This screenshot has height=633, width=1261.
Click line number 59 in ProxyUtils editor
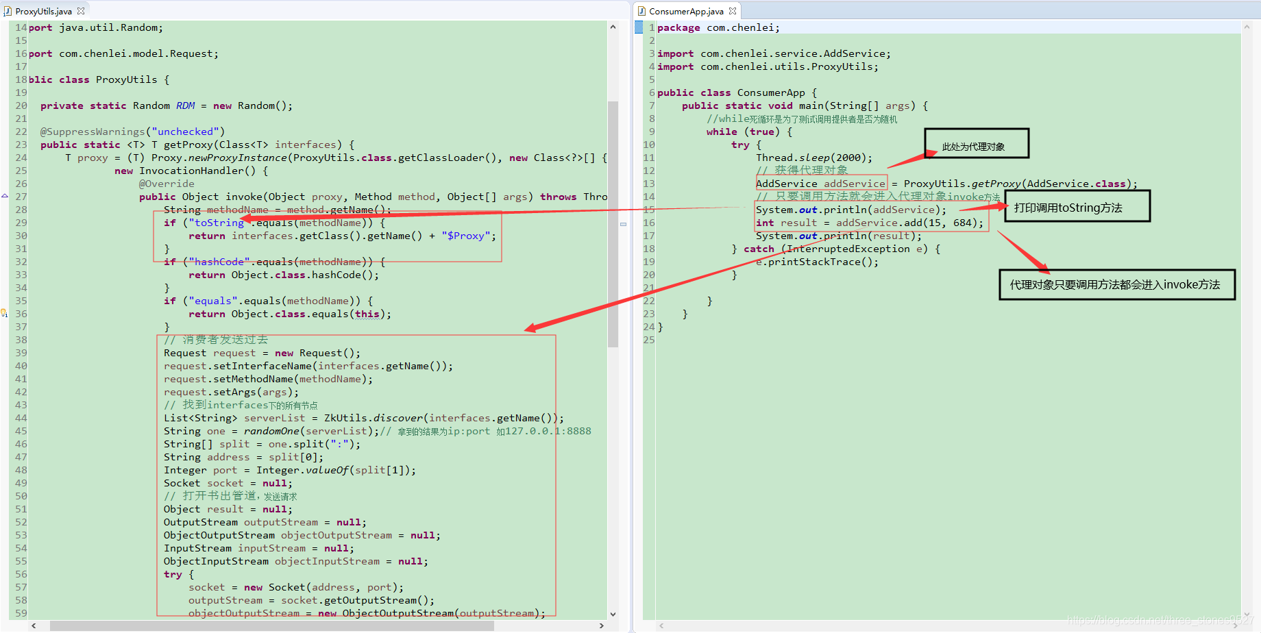pos(21,613)
